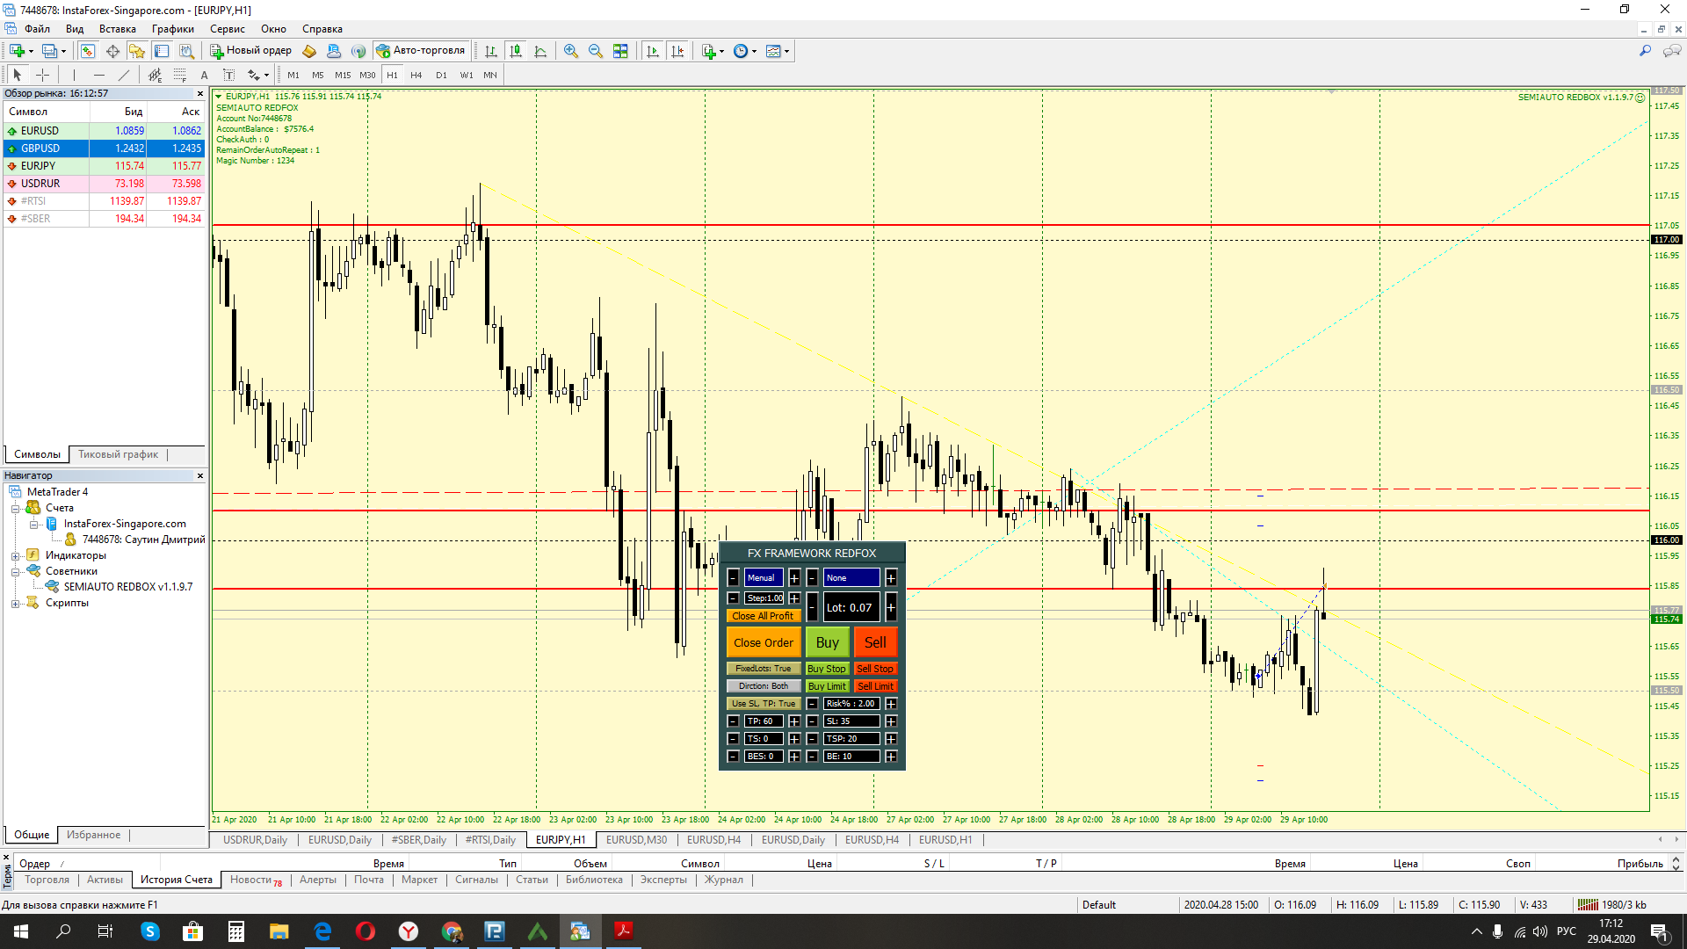Screen dimensions: 1687x949
Task: Toggle Use SL, TP: True setting
Action: coord(764,704)
